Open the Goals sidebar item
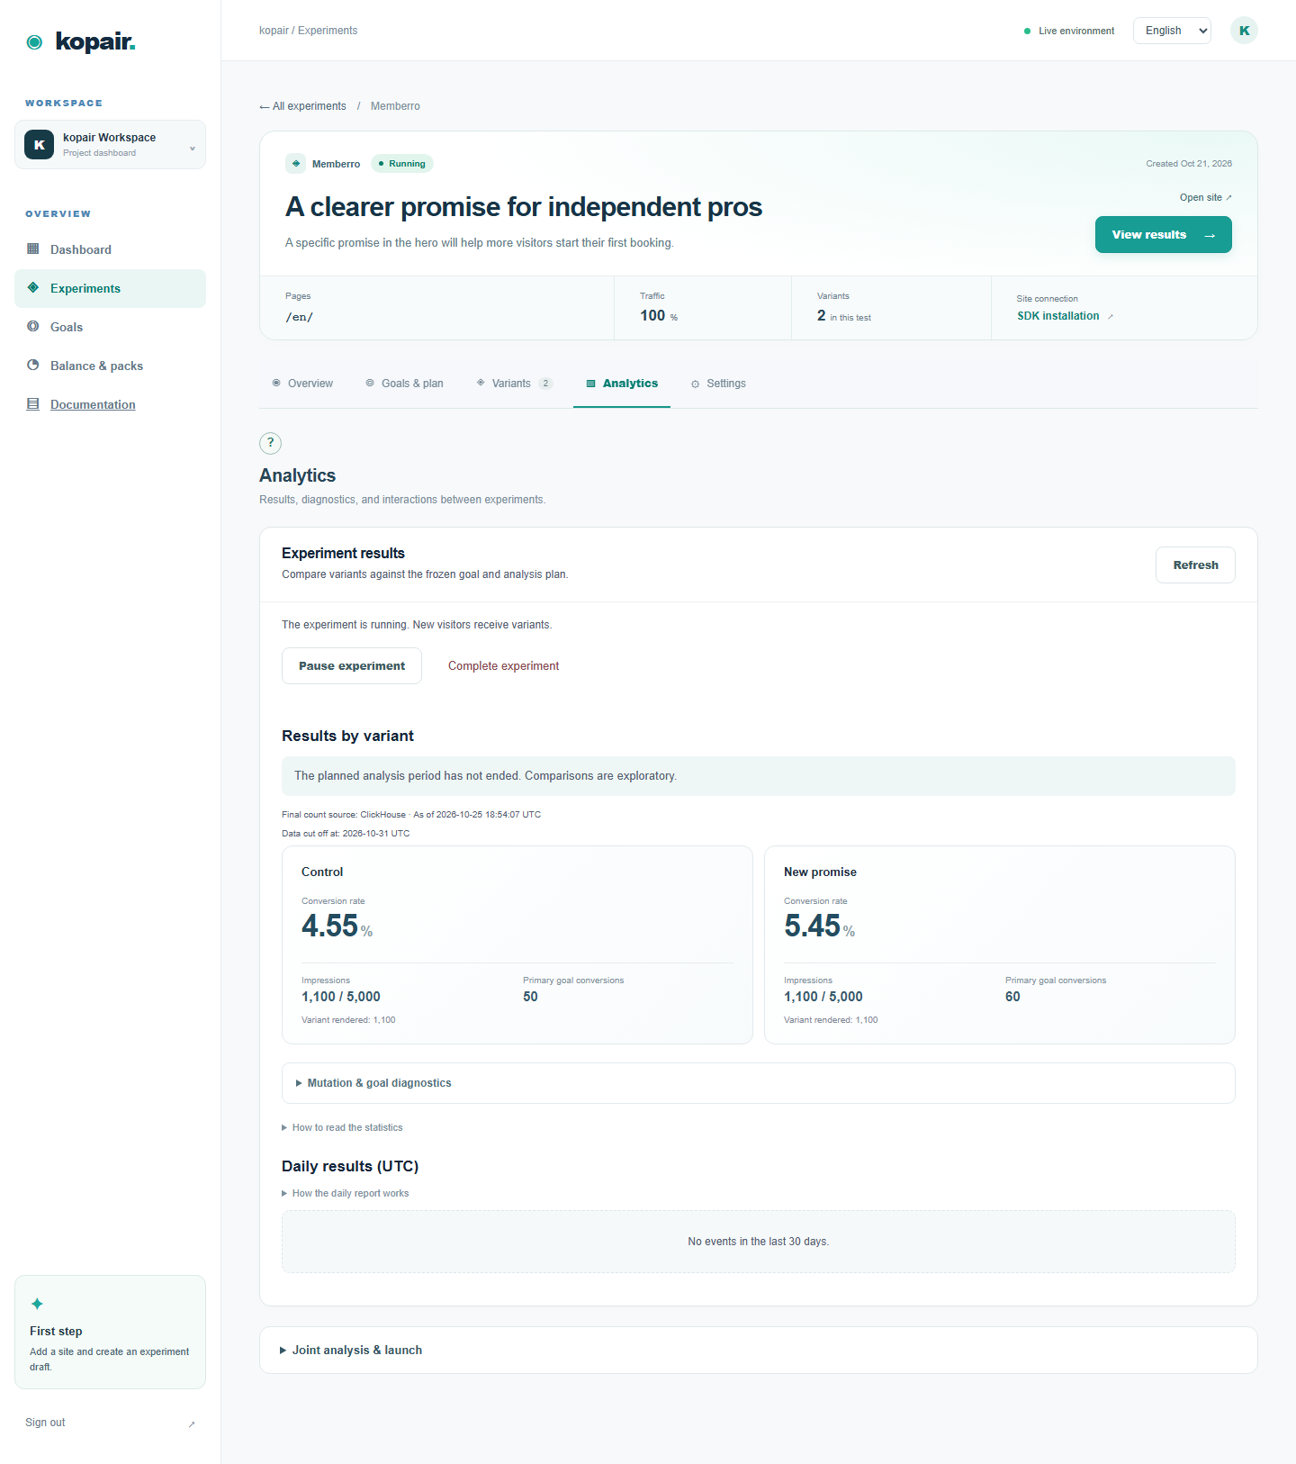Image resolution: width=1296 pixels, height=1464 pixels. point(110,327)
